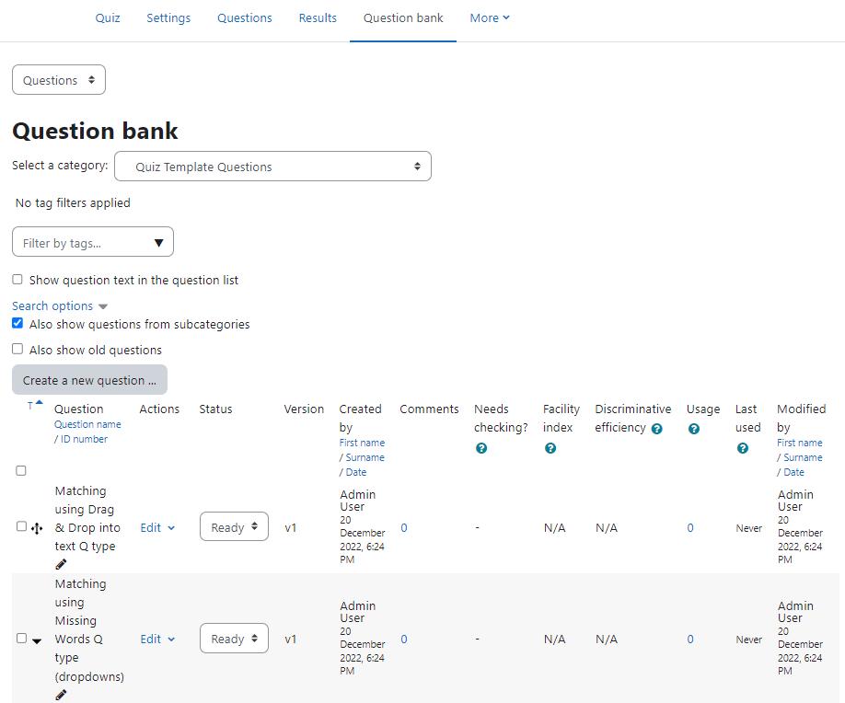Click version v1 of Missing Words question
Image resolution: width=845 pixels, height=703 pixels.
291,640
